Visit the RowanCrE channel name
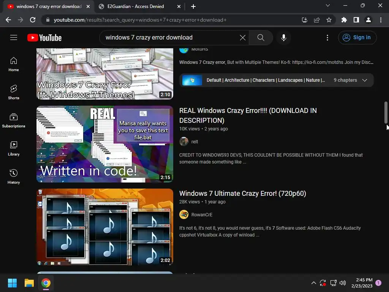Viewport: 389px width, 292px height. 202,214
